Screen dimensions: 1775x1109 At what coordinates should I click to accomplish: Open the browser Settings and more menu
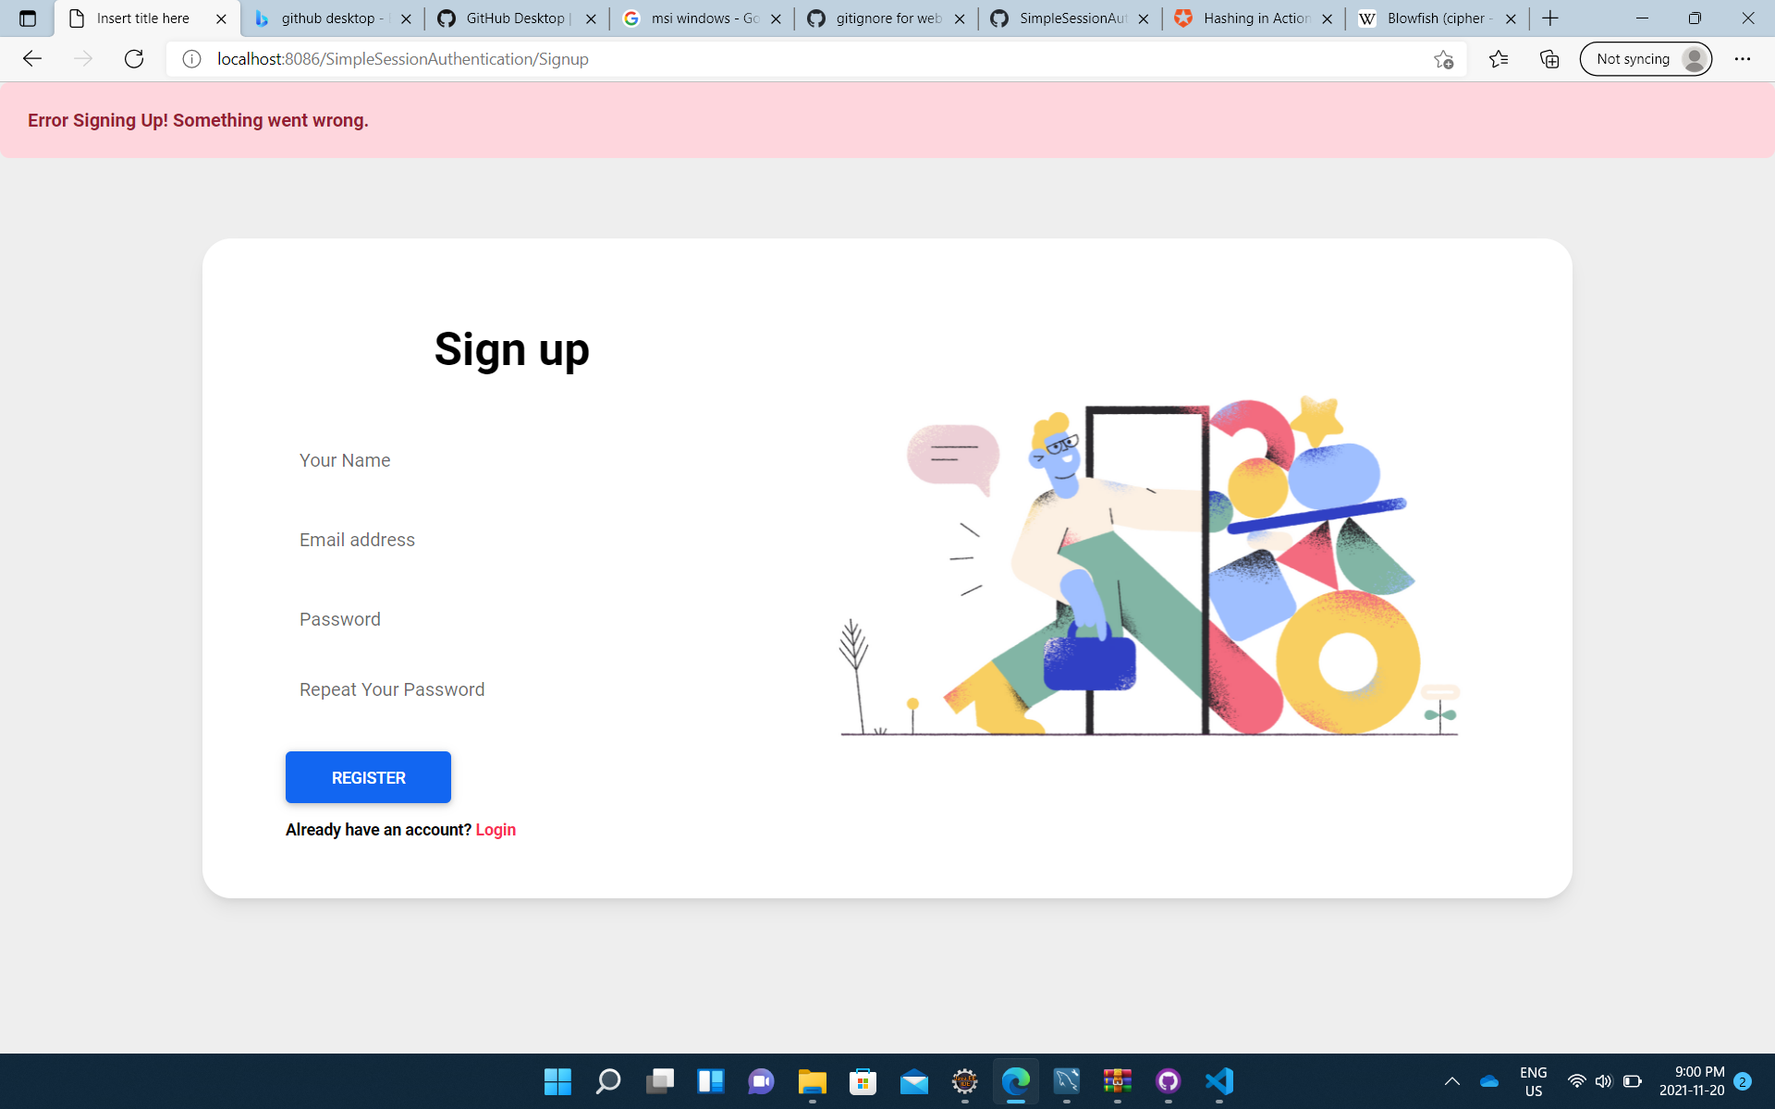pyautogui.click(x=1743, y=59)
